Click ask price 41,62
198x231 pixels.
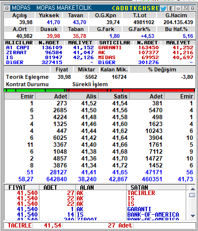[x=120, y=131]
